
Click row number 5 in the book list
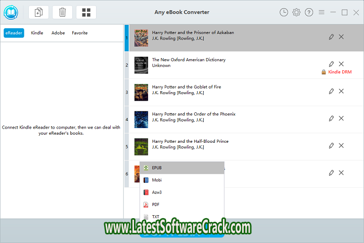click(127, 147)
